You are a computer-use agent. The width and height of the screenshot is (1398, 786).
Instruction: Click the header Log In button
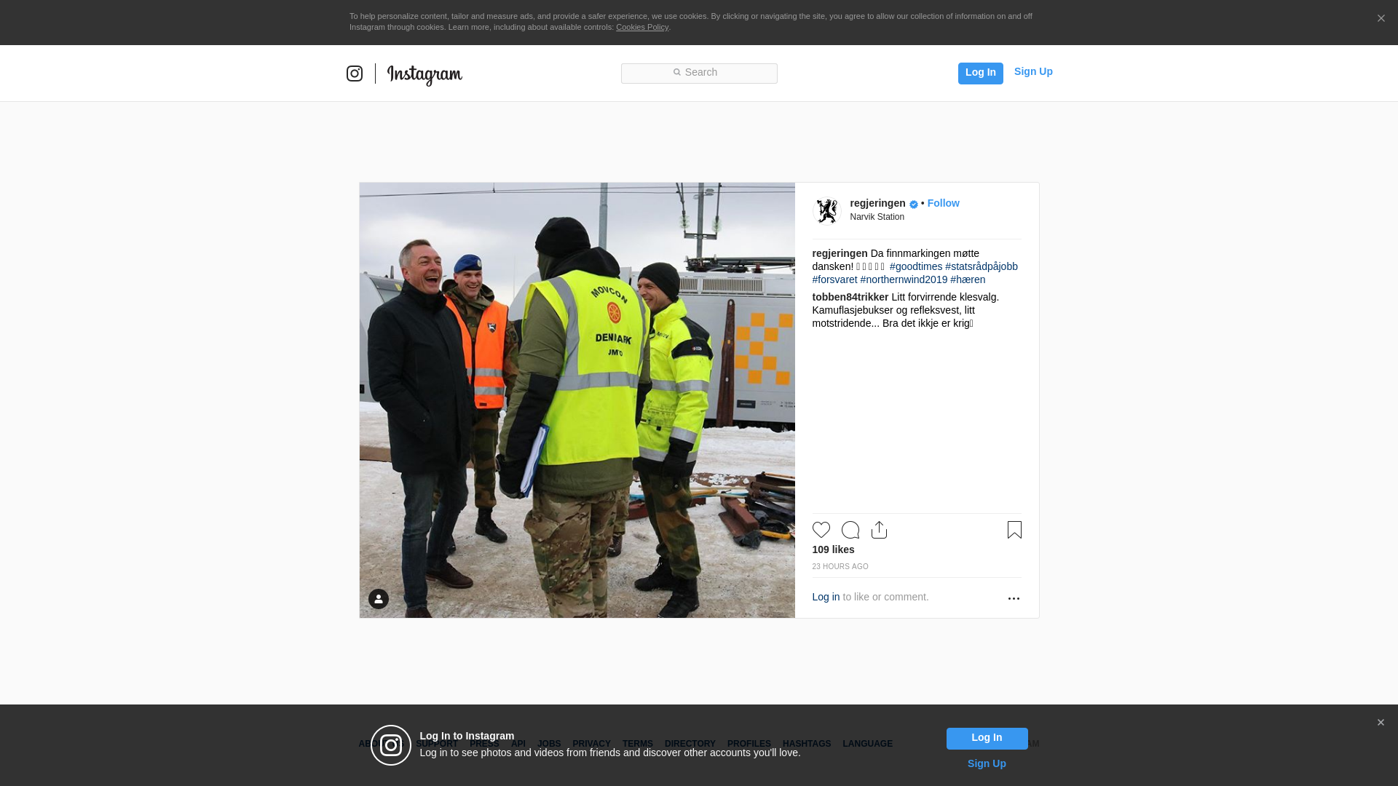980,73
